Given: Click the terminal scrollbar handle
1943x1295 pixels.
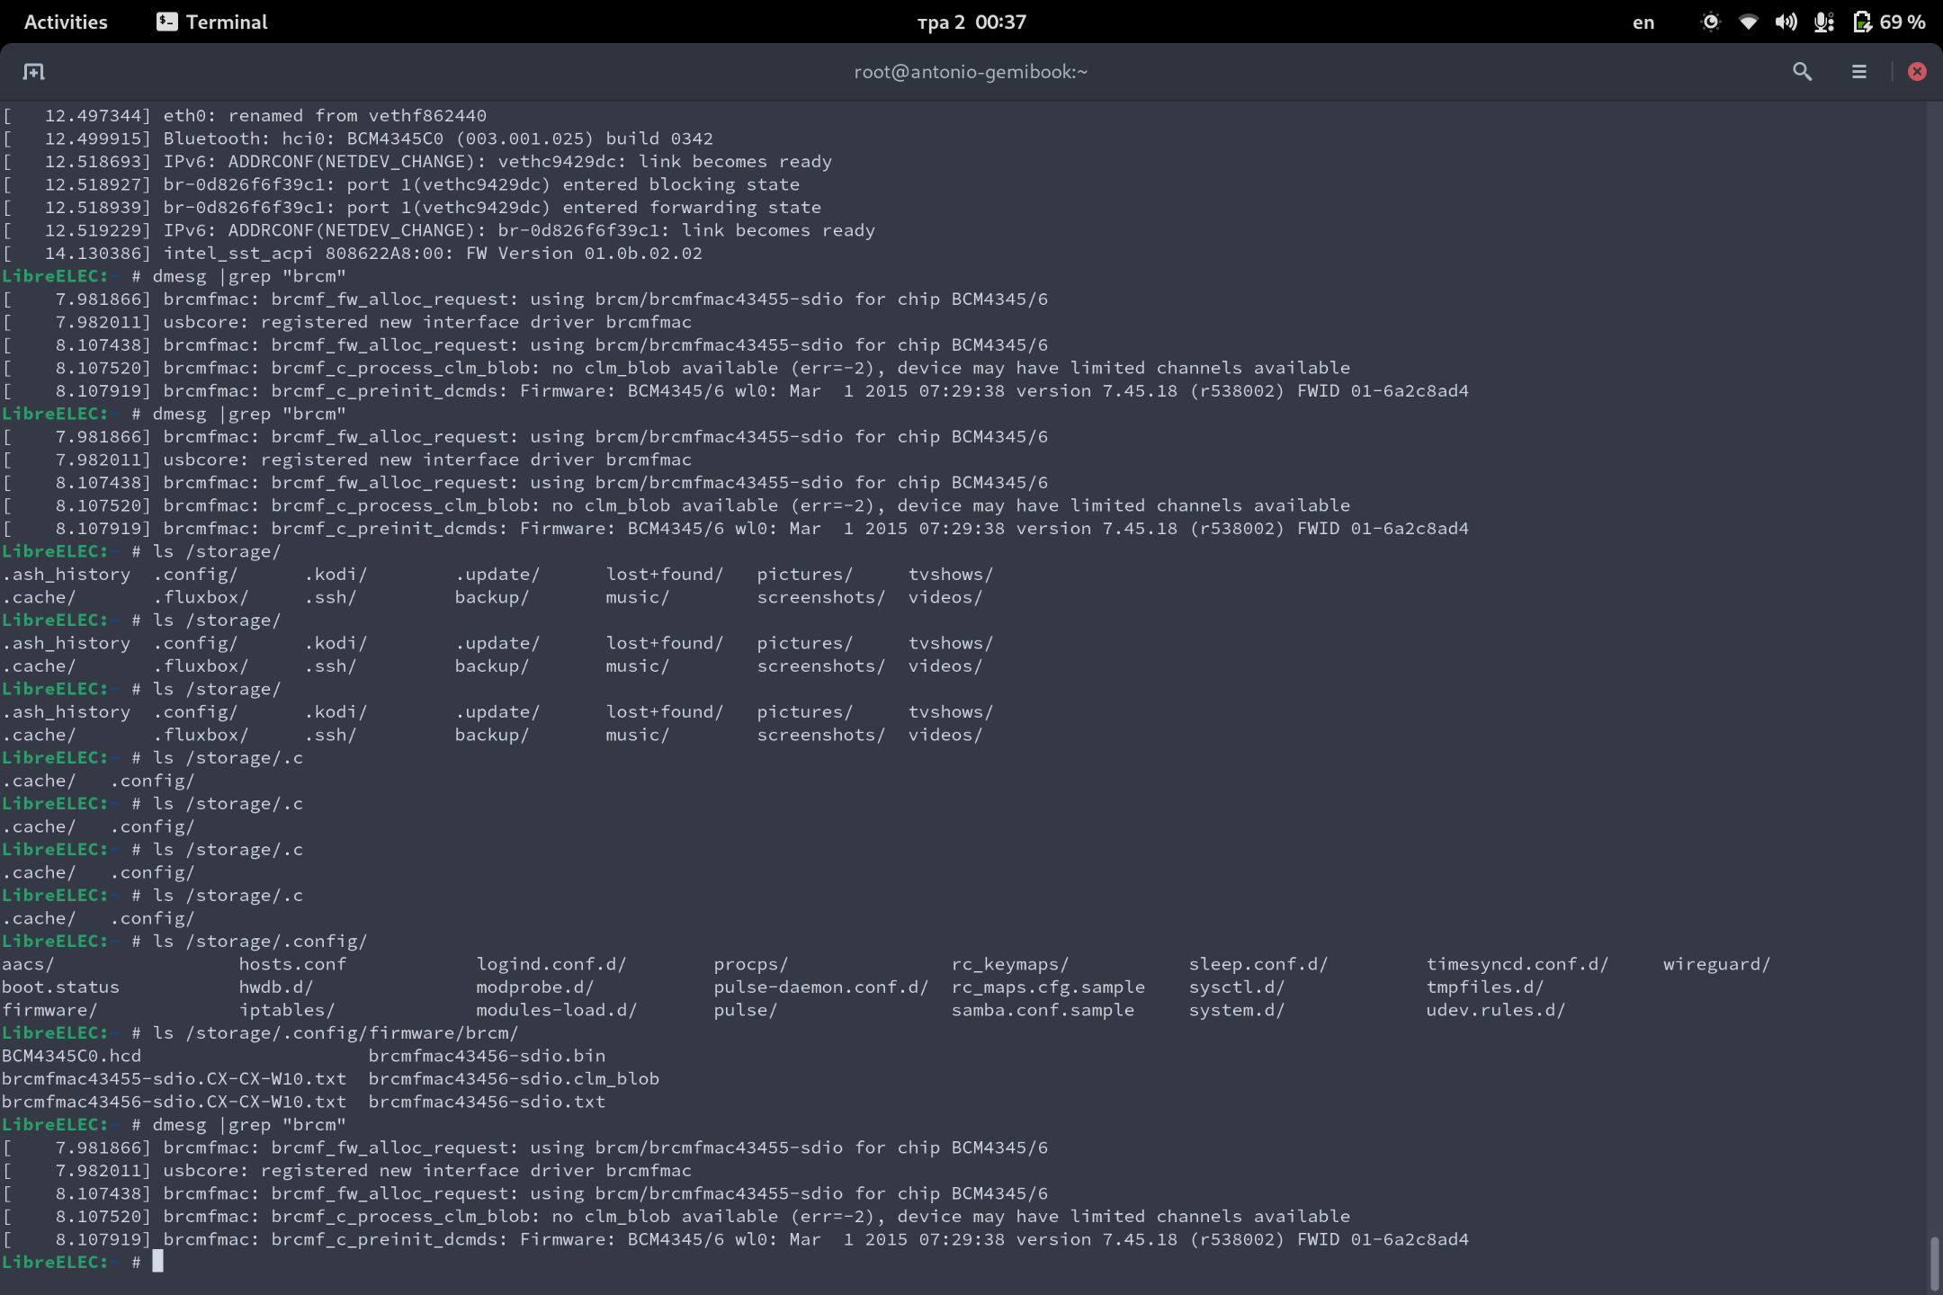Looking at the screenshot, I should click(1934, 1263).
